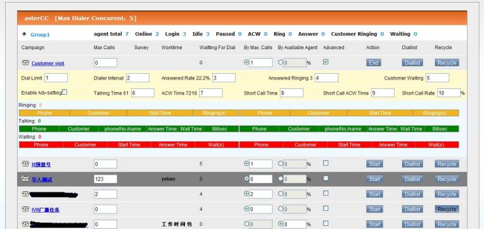
Task: Click the 'yeban' worktime text
Action: pyautogui.click(x=168, y=179)
